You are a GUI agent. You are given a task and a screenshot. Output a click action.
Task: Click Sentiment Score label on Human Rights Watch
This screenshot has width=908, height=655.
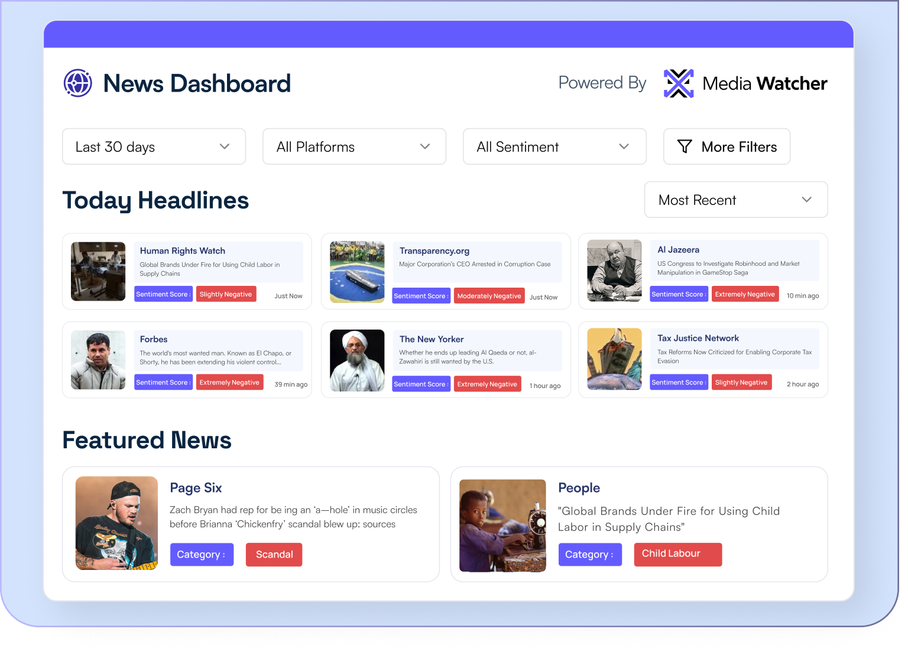point(163,294)
